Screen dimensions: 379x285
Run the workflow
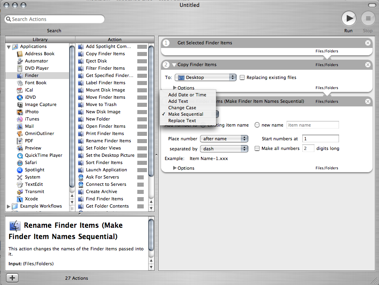point(349,18)
